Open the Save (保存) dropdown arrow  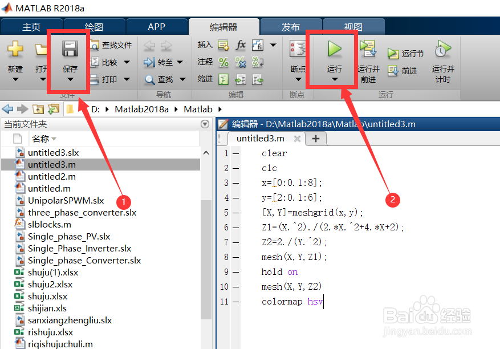pos(70,79)
